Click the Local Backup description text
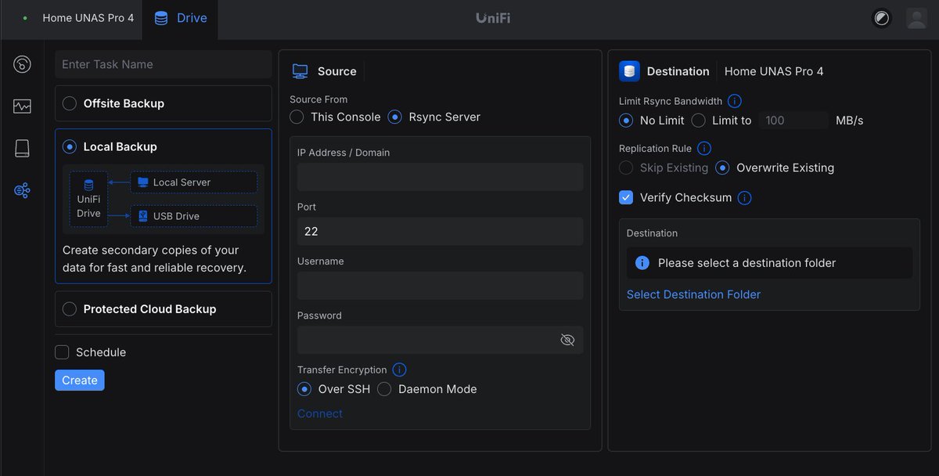Image resolution: width=939 pixels, height=476 pixels. tap(154, 259)
